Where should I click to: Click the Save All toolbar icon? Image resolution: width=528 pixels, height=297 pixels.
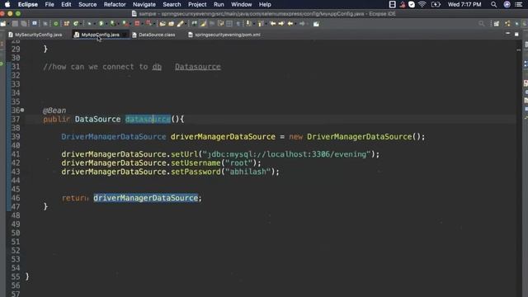click(24, 24)
